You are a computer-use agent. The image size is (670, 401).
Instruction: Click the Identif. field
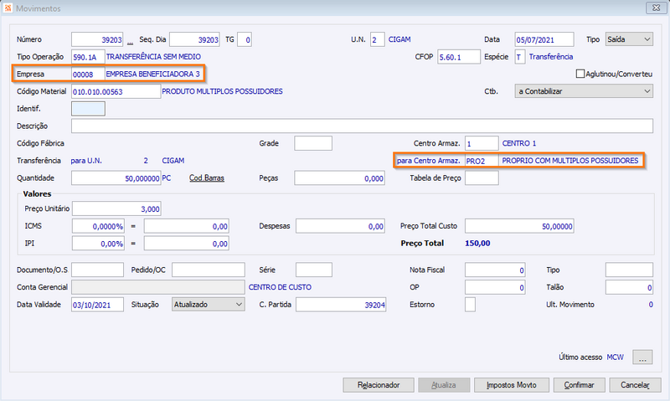coord(88,109)
